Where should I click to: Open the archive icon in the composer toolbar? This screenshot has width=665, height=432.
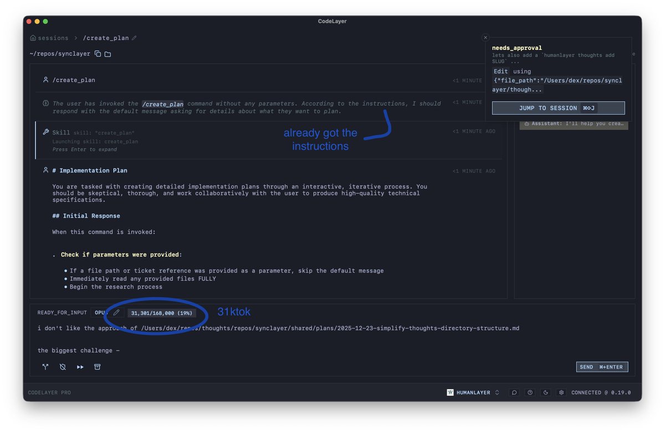point(98,367)
